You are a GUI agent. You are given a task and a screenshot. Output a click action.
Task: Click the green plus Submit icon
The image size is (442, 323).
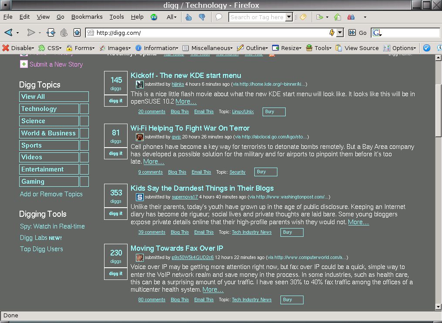[x=24, y=64]
